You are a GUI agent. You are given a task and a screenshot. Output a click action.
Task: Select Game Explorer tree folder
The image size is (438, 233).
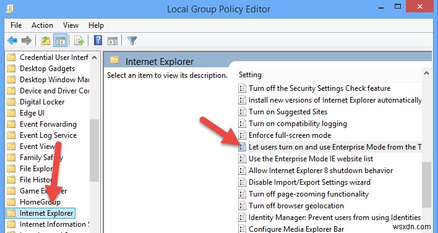point(37,191)
